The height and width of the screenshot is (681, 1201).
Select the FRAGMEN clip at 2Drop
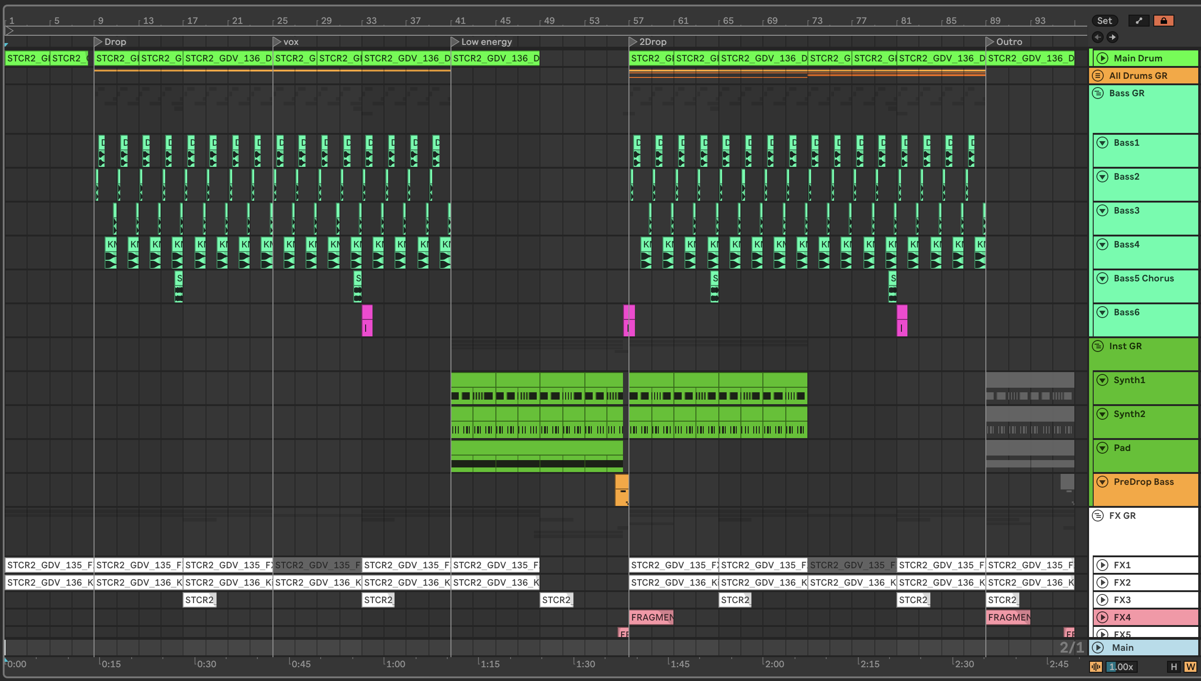tap(651, 617)
